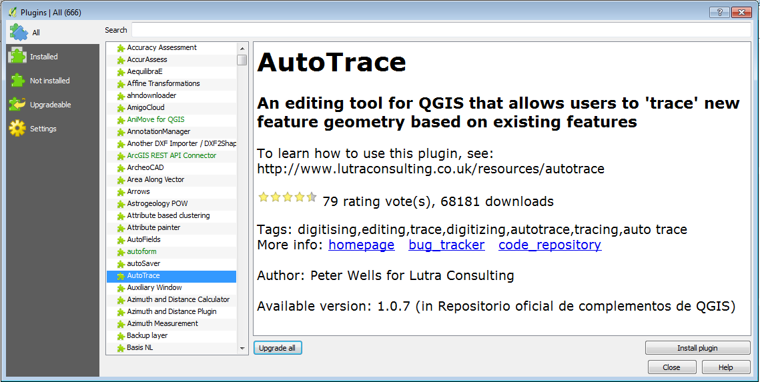
Task: Select Azimuth and Distance Calculator plugin
Action: (171, 300)
